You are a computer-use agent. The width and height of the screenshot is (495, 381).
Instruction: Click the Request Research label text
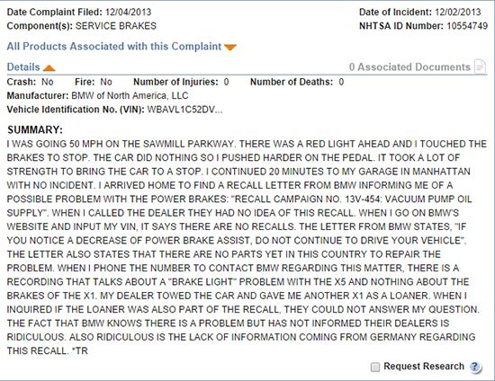click(424, 367)
